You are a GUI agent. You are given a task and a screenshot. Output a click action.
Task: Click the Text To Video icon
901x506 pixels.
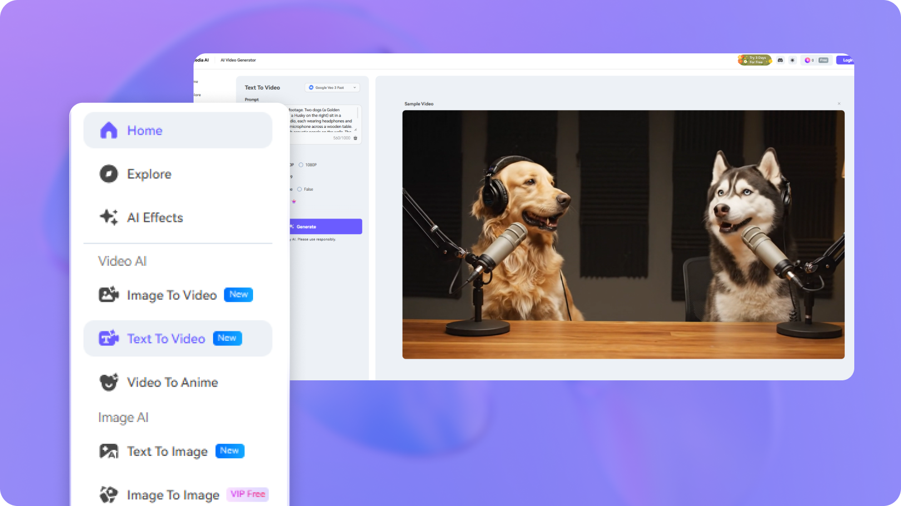pyautogui.click(x=108, y=338)
